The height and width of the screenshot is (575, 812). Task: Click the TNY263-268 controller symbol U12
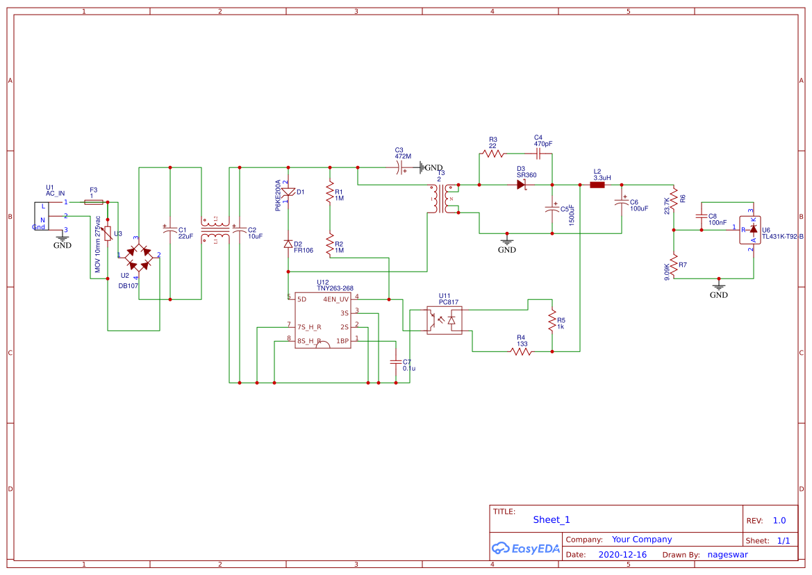pyautogui.click(x=323, y=321)
